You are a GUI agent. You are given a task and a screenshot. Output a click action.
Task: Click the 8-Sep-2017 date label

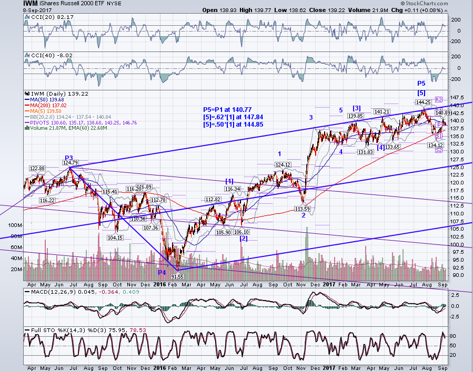[37, 9]
